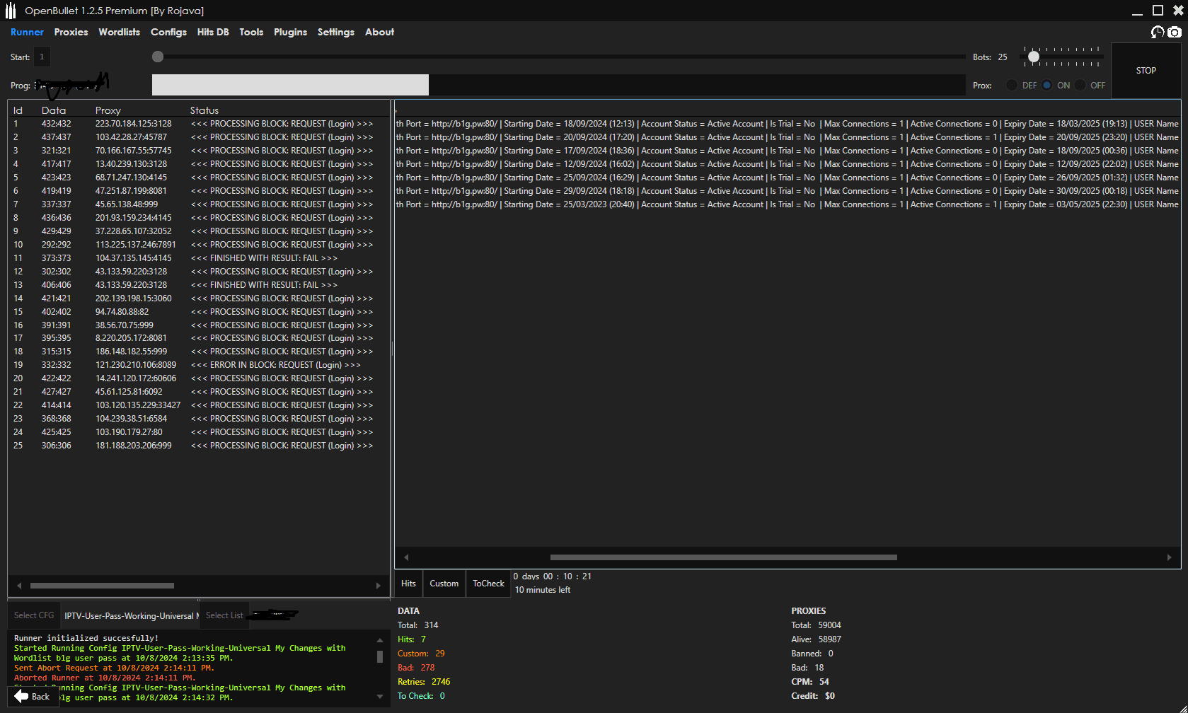Open Select List wordlist picker
1188x713 pixels.
pyautogui.click(x=224, y=615)
